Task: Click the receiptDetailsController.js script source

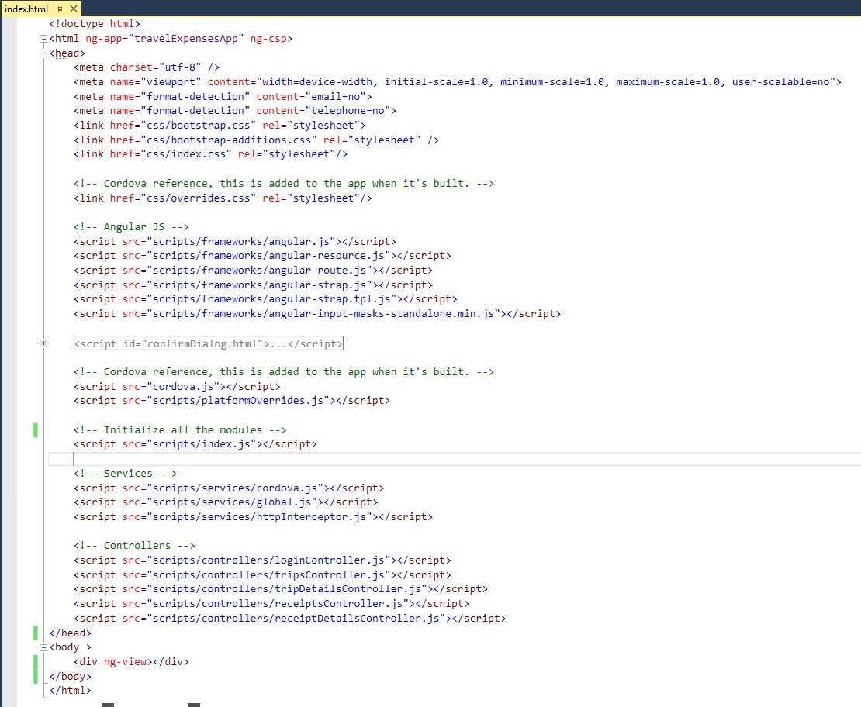Action: (296, 618)
